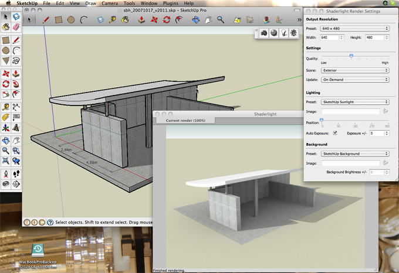399x273 pixels.
Task: Open Shaderlight light editor bulb icon
Action: click(x=284, y=33)
